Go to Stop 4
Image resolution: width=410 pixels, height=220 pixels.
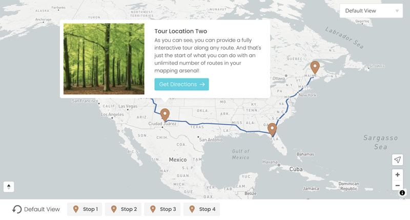click(x=202, y=209)
